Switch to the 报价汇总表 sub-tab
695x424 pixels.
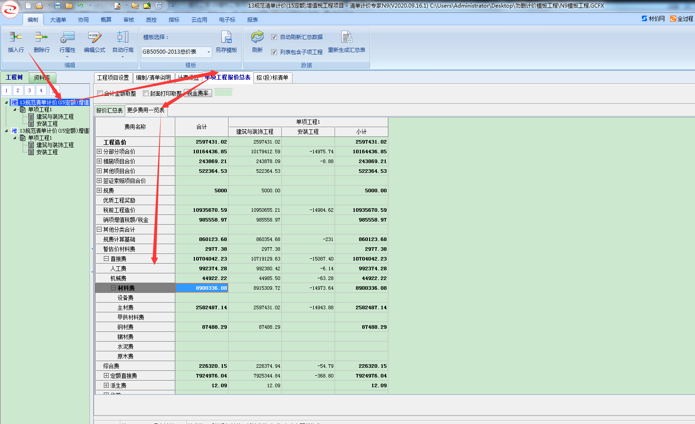click(x=110, y=110)
